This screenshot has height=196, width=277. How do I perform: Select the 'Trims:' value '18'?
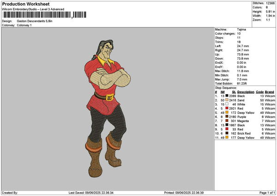coord(239,42)
